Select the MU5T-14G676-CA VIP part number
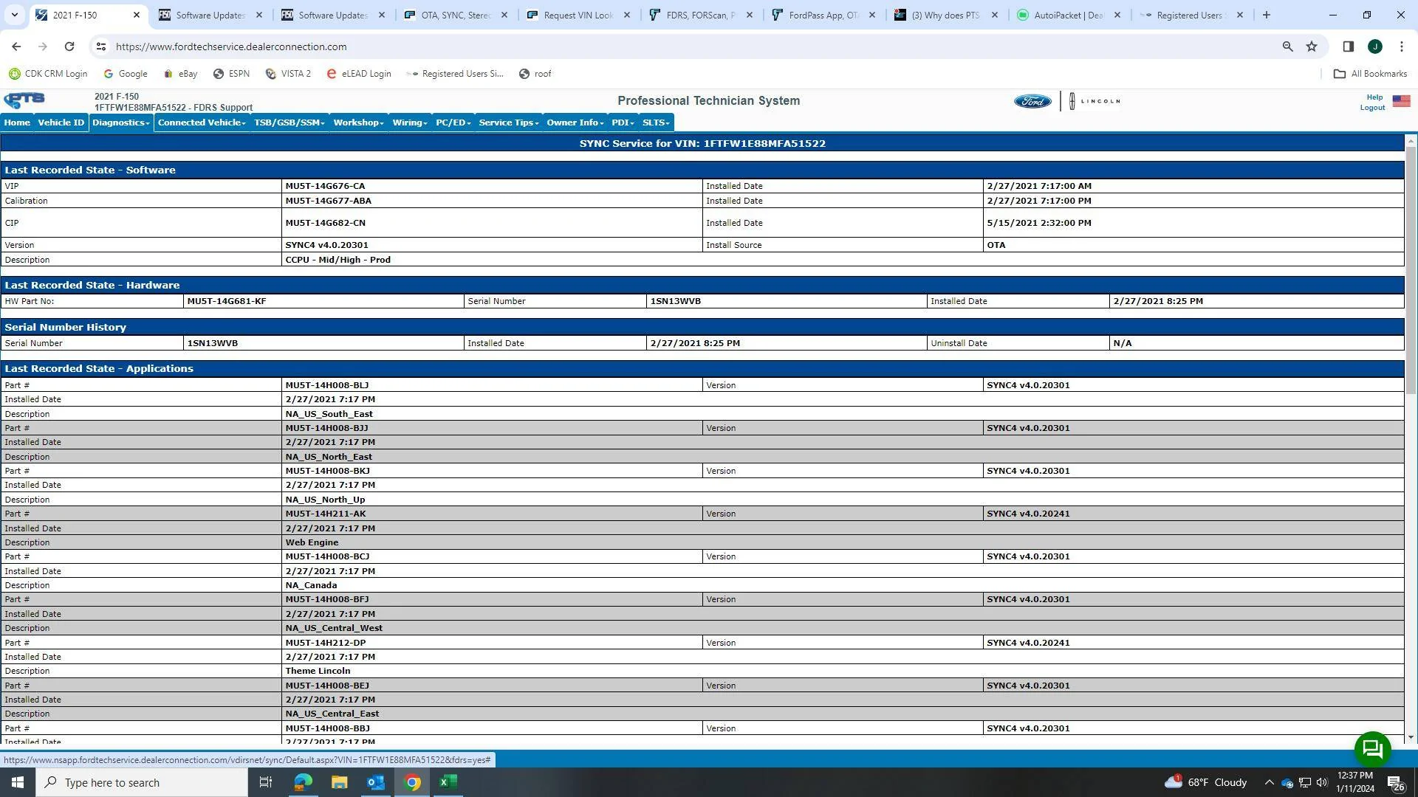The height and width of the screenshot is (797, 1418). pyautogui.click(x=325, y=186)
